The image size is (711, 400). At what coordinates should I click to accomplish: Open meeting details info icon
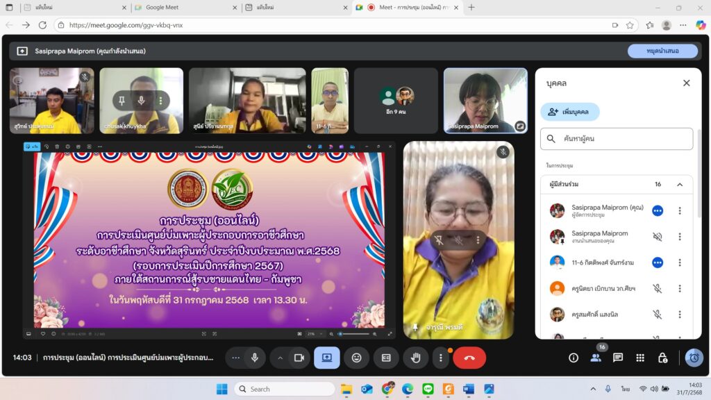point(574,358)
